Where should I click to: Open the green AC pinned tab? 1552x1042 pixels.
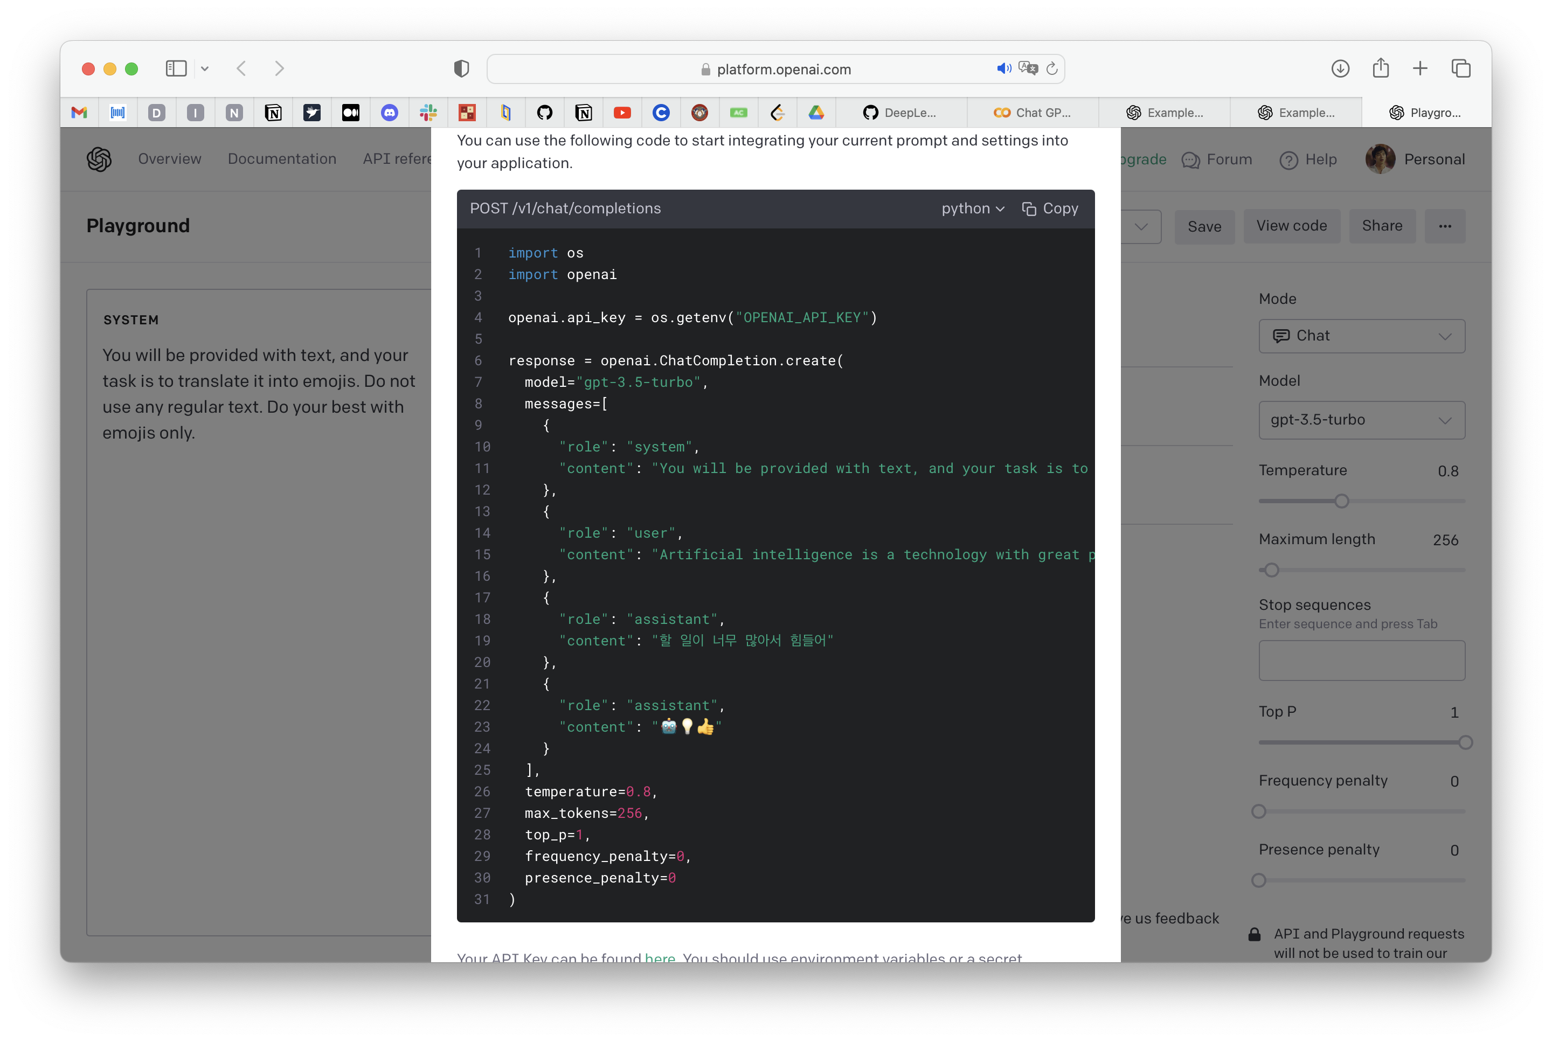738,112
